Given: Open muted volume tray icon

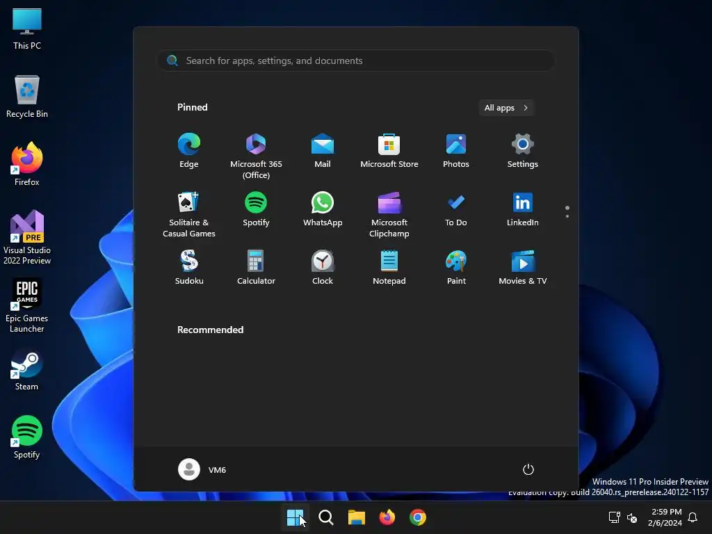Looking at the screenshot, I should pos(632,517).
